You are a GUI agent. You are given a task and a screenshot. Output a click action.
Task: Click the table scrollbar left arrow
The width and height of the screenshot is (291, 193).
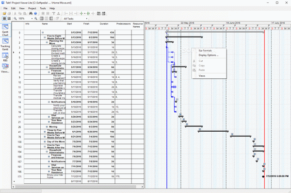tap(14, 187)
